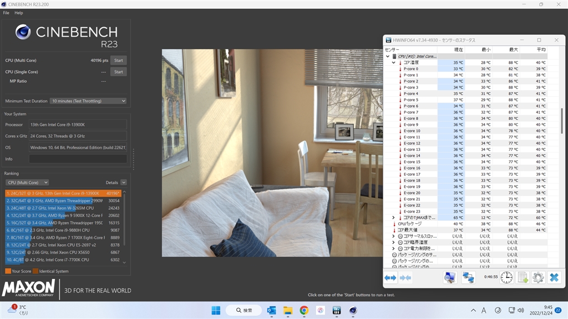Click the networked computers icon in HWiNFO
The height and width of the screenshot is (319, 568).
click(468, 277)
